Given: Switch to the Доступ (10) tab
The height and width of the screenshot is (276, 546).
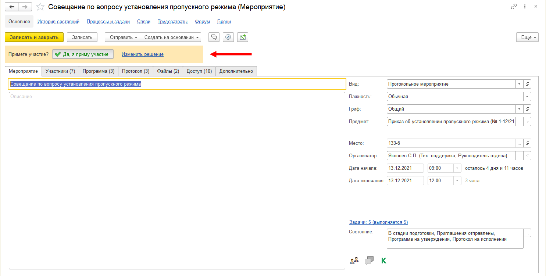Looking at the screenshot, I should click(199, 71).
